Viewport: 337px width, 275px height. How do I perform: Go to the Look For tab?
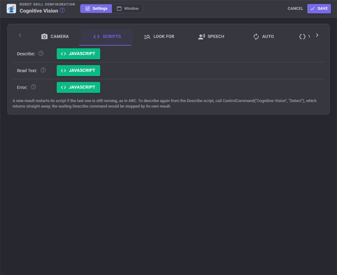pos(159,36)
